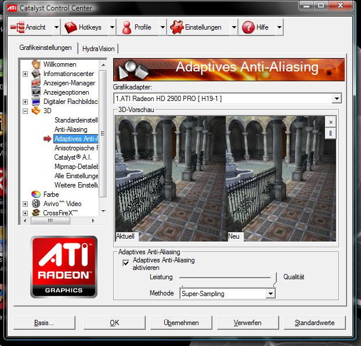361x346 pixels.
Task: Click the Anzeigeoptionen monitor icon
Action: [x=36, y=92]
